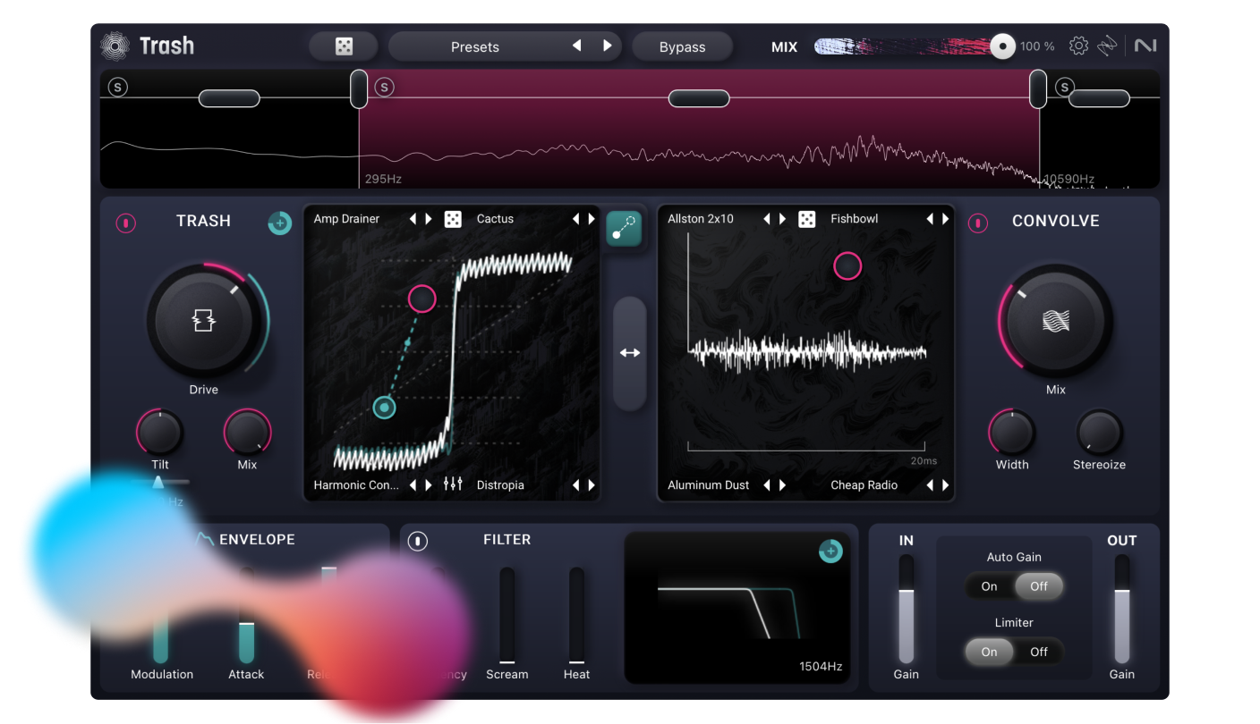Click previous arrow next to Distropia
Image resolution: width=1260 pixels, height=724 pixels.
tap(575, 485)
